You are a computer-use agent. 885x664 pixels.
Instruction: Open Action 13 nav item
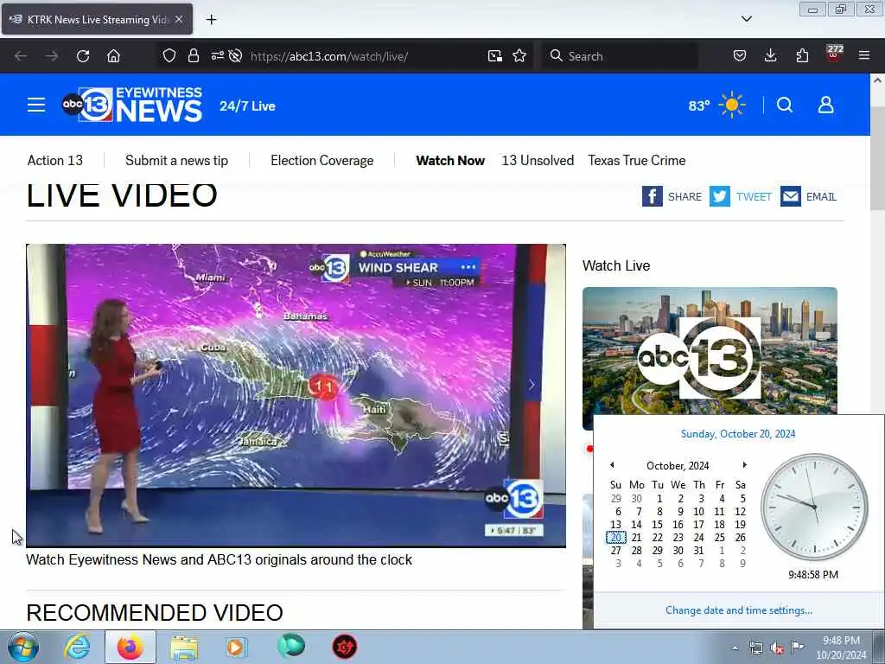pyautogui.click(x=54, y=160)
